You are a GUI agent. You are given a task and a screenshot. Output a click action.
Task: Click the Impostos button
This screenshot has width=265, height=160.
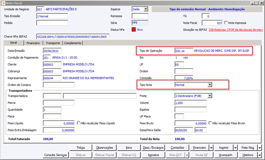[153, 155]
